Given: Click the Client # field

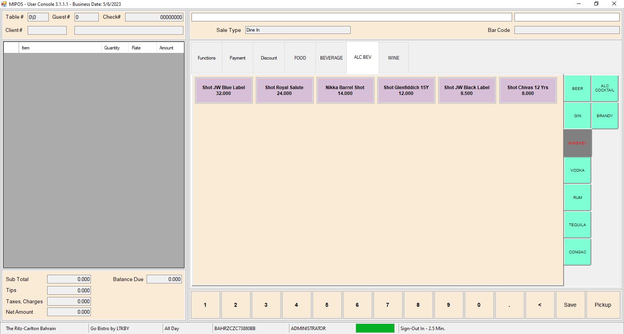Looking at the screenshot, I should 47,30.
